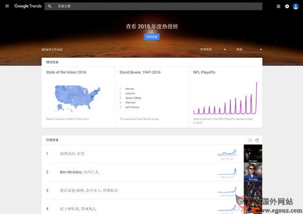Open the thumbnail image for trending story 3

pyautogui.click(x=253, y=190)
